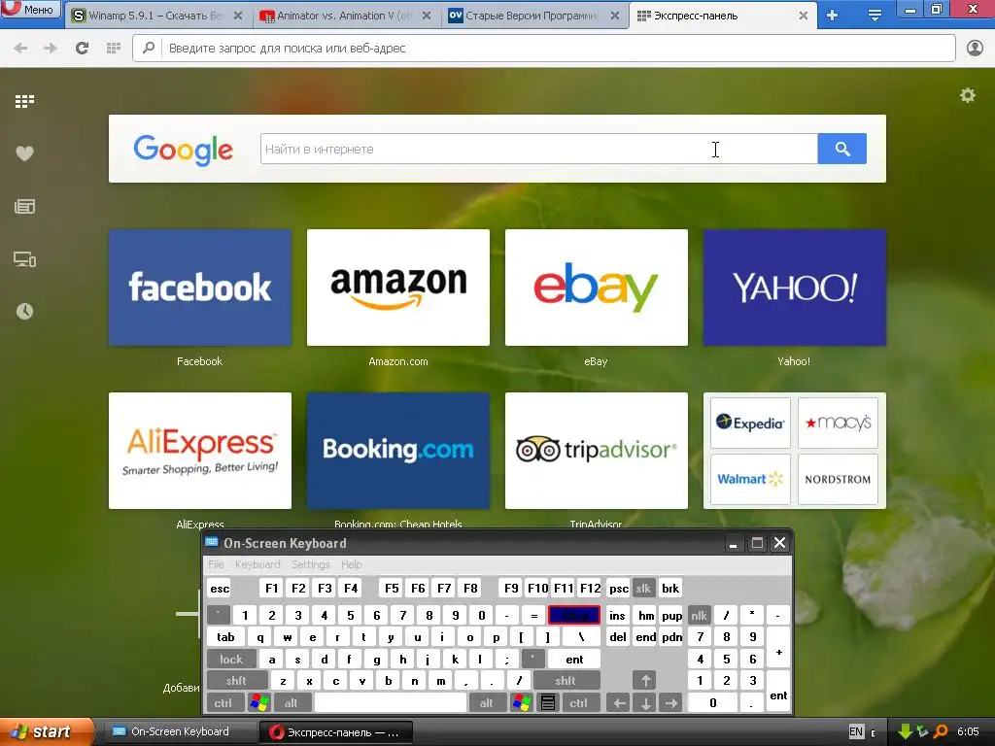The height and width of the screenshot is (746, 995).
Task: Toggle the nlk (num lock) key
Action: (x=700, y=615)
